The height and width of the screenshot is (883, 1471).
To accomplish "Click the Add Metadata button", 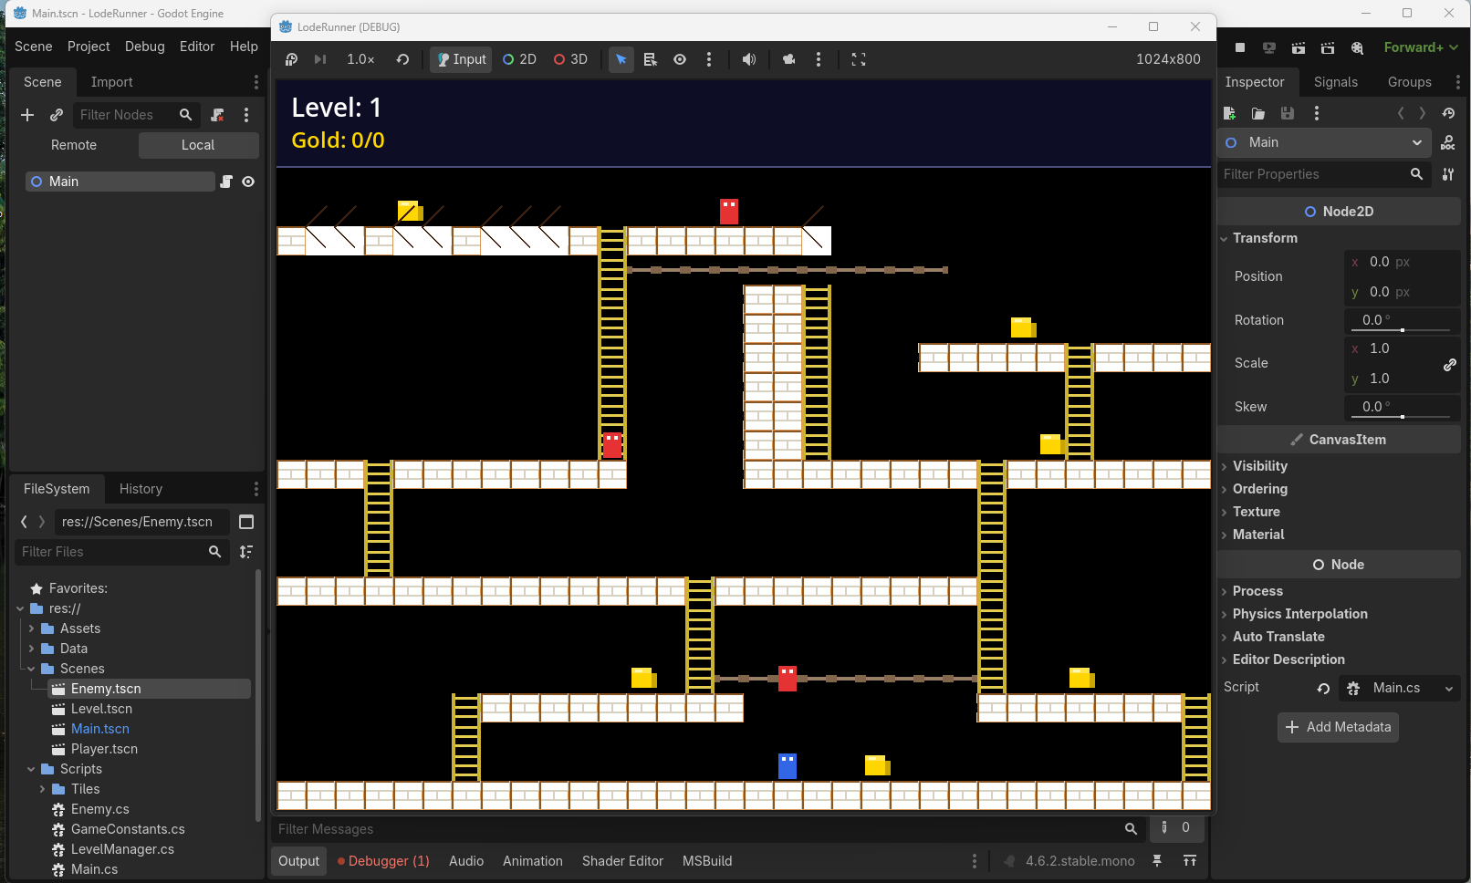I will pyautogui.click(x=1338, y=727).
